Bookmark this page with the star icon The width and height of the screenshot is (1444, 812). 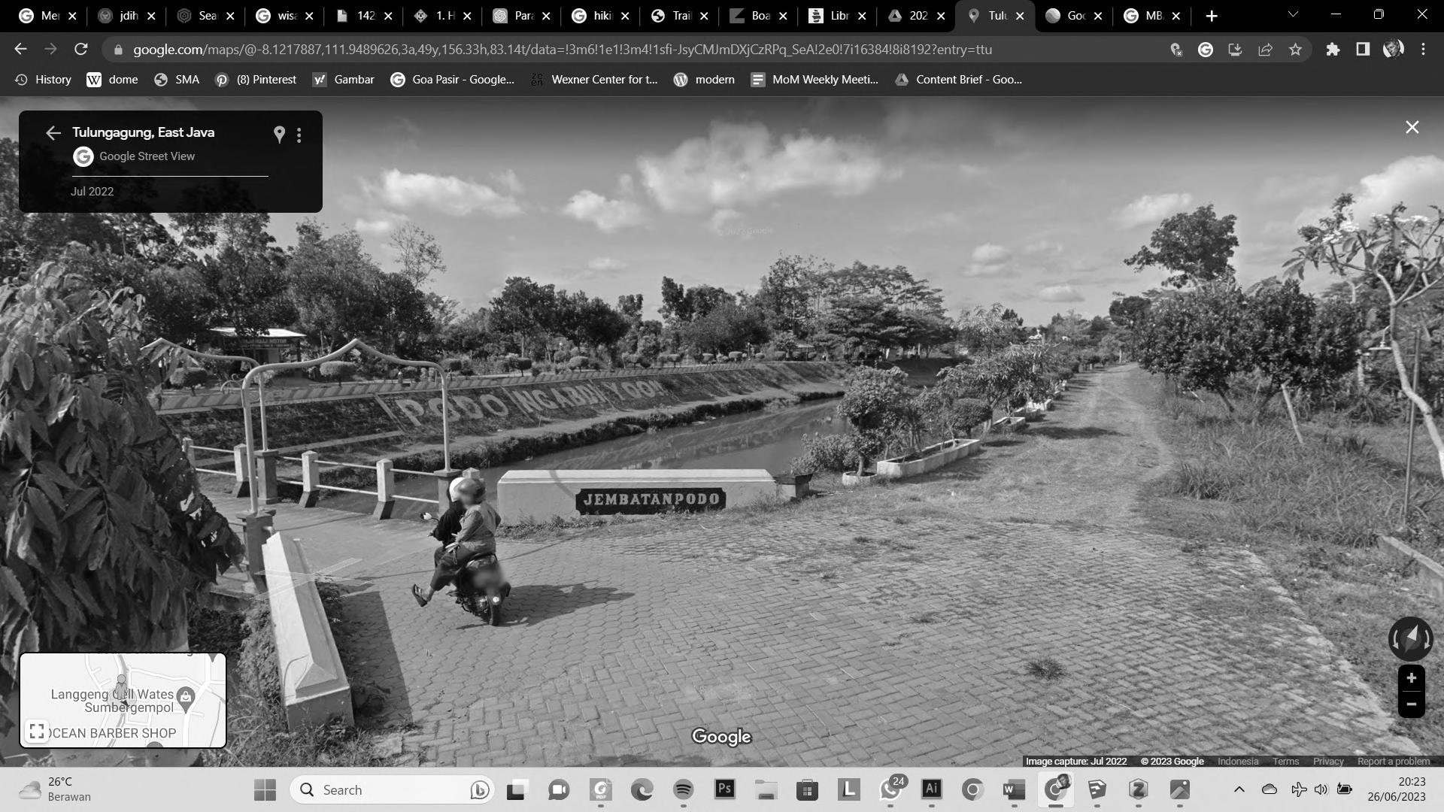[x=1295, y=50]
